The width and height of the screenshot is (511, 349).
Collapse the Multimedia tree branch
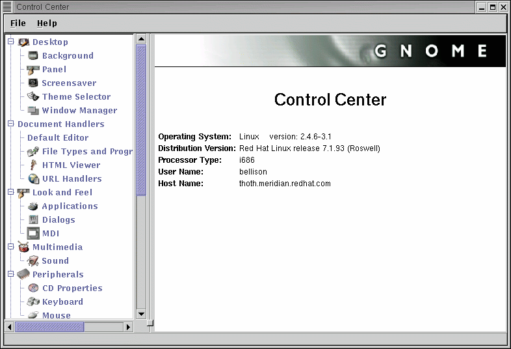pyautogui.click(x=10, y=247)
